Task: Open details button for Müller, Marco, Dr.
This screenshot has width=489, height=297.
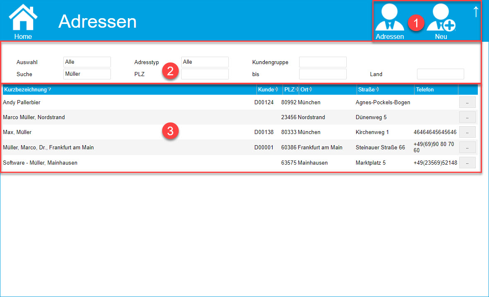Action: [467, 147]
